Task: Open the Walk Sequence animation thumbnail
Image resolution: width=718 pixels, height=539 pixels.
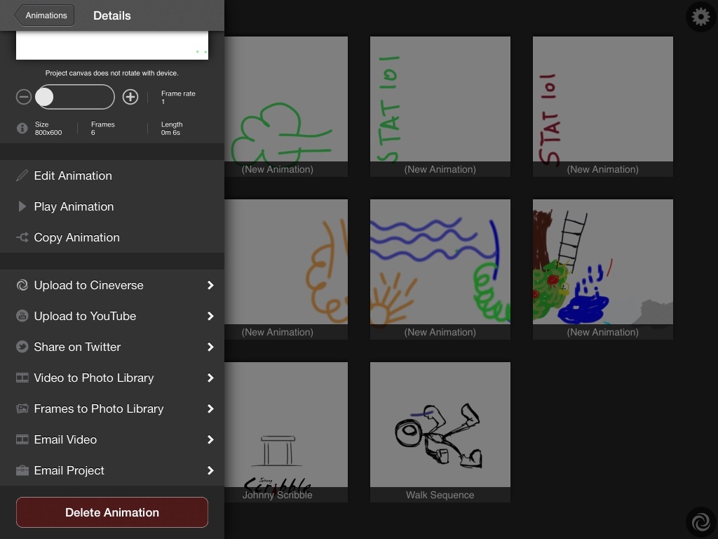Action: (440, 431)
